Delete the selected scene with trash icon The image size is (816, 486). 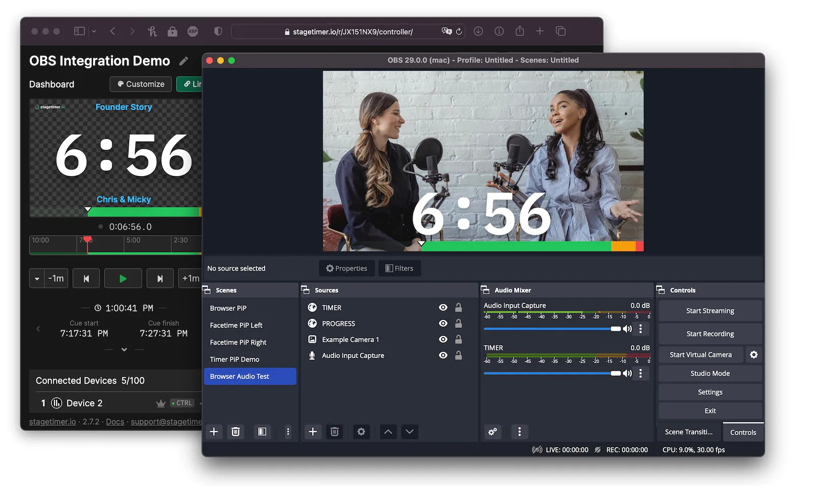pyautogui.click(x=236, y=432)
